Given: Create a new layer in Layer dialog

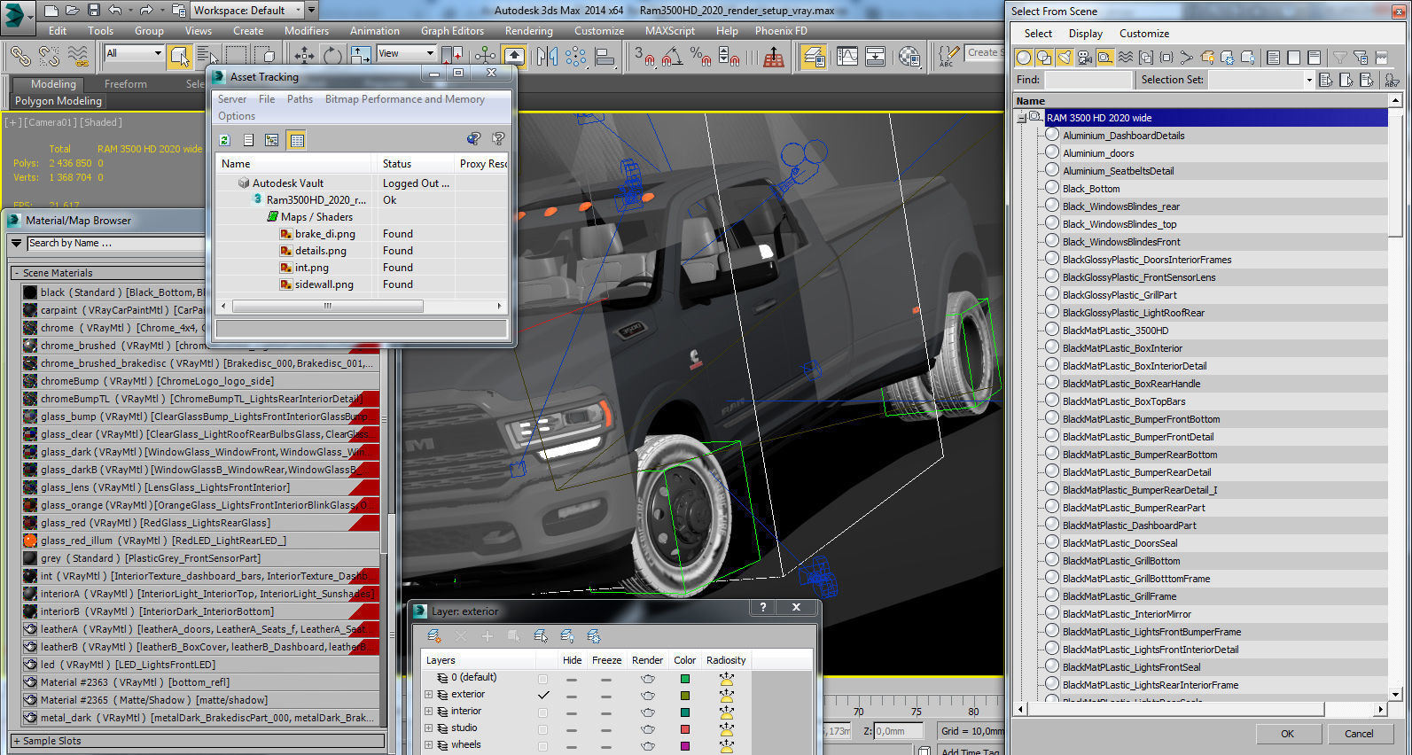Looking at the screenshot, I should point(434,635).
